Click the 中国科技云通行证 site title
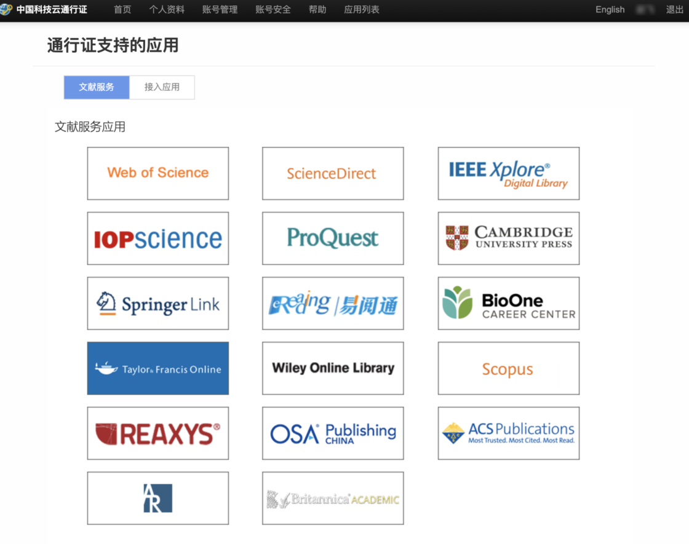 pyautogui.click(x=52, y=10)
